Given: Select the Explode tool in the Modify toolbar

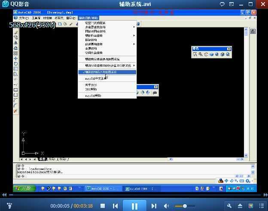Looking at the screenshot, I should [x=16, y=111].
